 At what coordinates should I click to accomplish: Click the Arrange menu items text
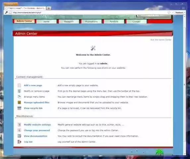[x=34, y=97]
